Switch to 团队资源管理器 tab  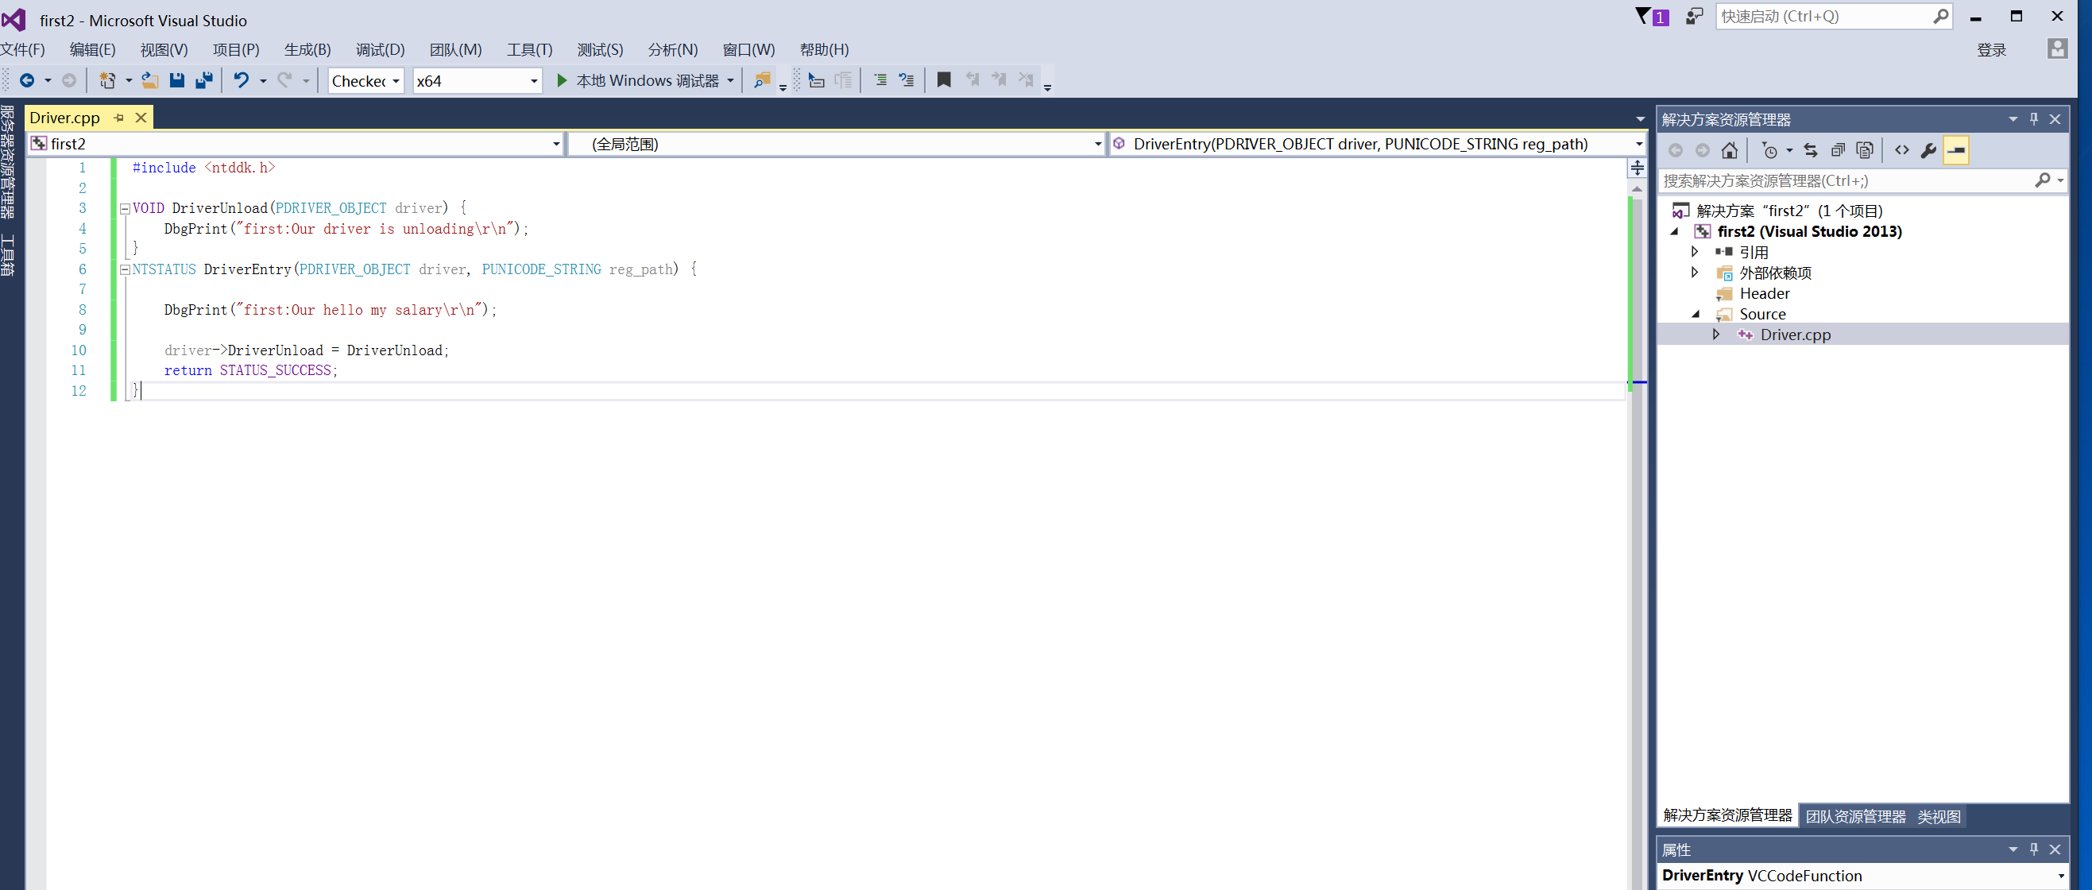pos(1855,816)
